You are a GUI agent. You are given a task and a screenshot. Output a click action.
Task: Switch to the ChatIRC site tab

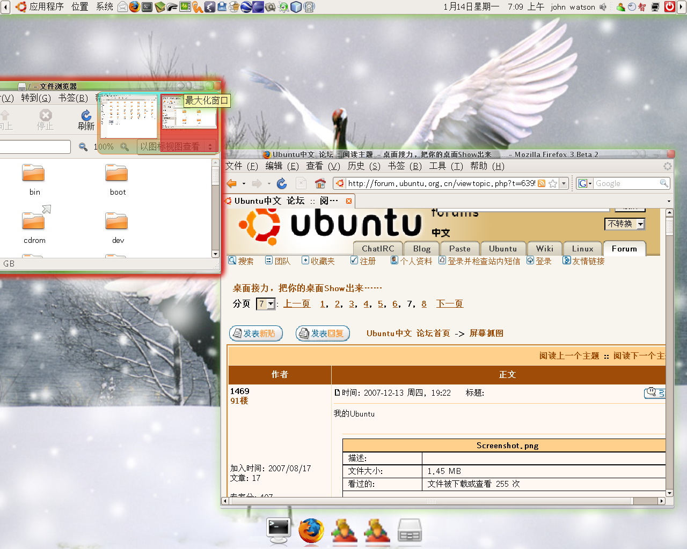[378, 249]
